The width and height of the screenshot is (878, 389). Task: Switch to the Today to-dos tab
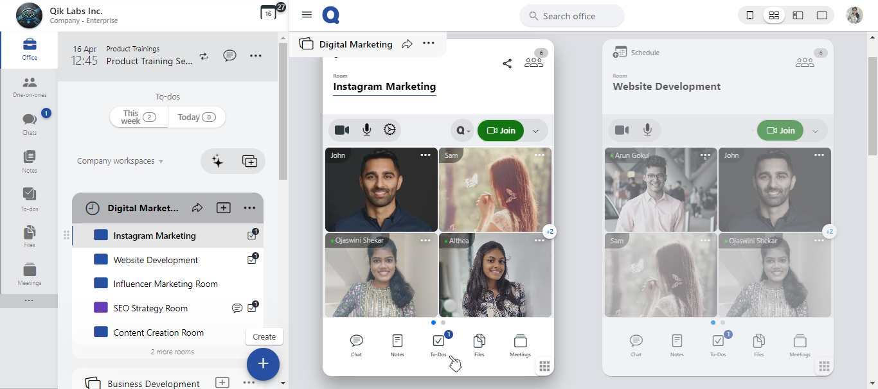click(196, 117)
